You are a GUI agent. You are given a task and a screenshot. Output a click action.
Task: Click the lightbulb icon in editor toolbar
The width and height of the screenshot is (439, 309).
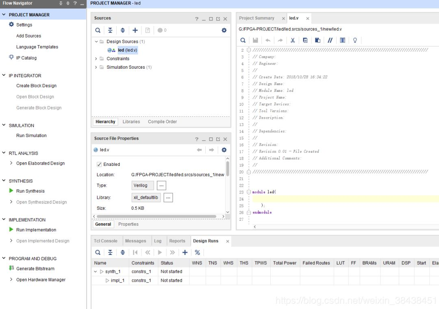[x=355, y=40]
